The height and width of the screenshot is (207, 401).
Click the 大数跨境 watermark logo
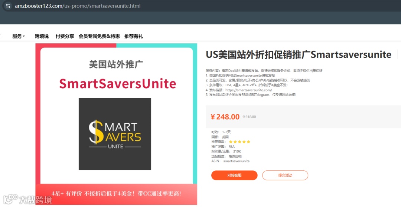(x=27, y=199)
